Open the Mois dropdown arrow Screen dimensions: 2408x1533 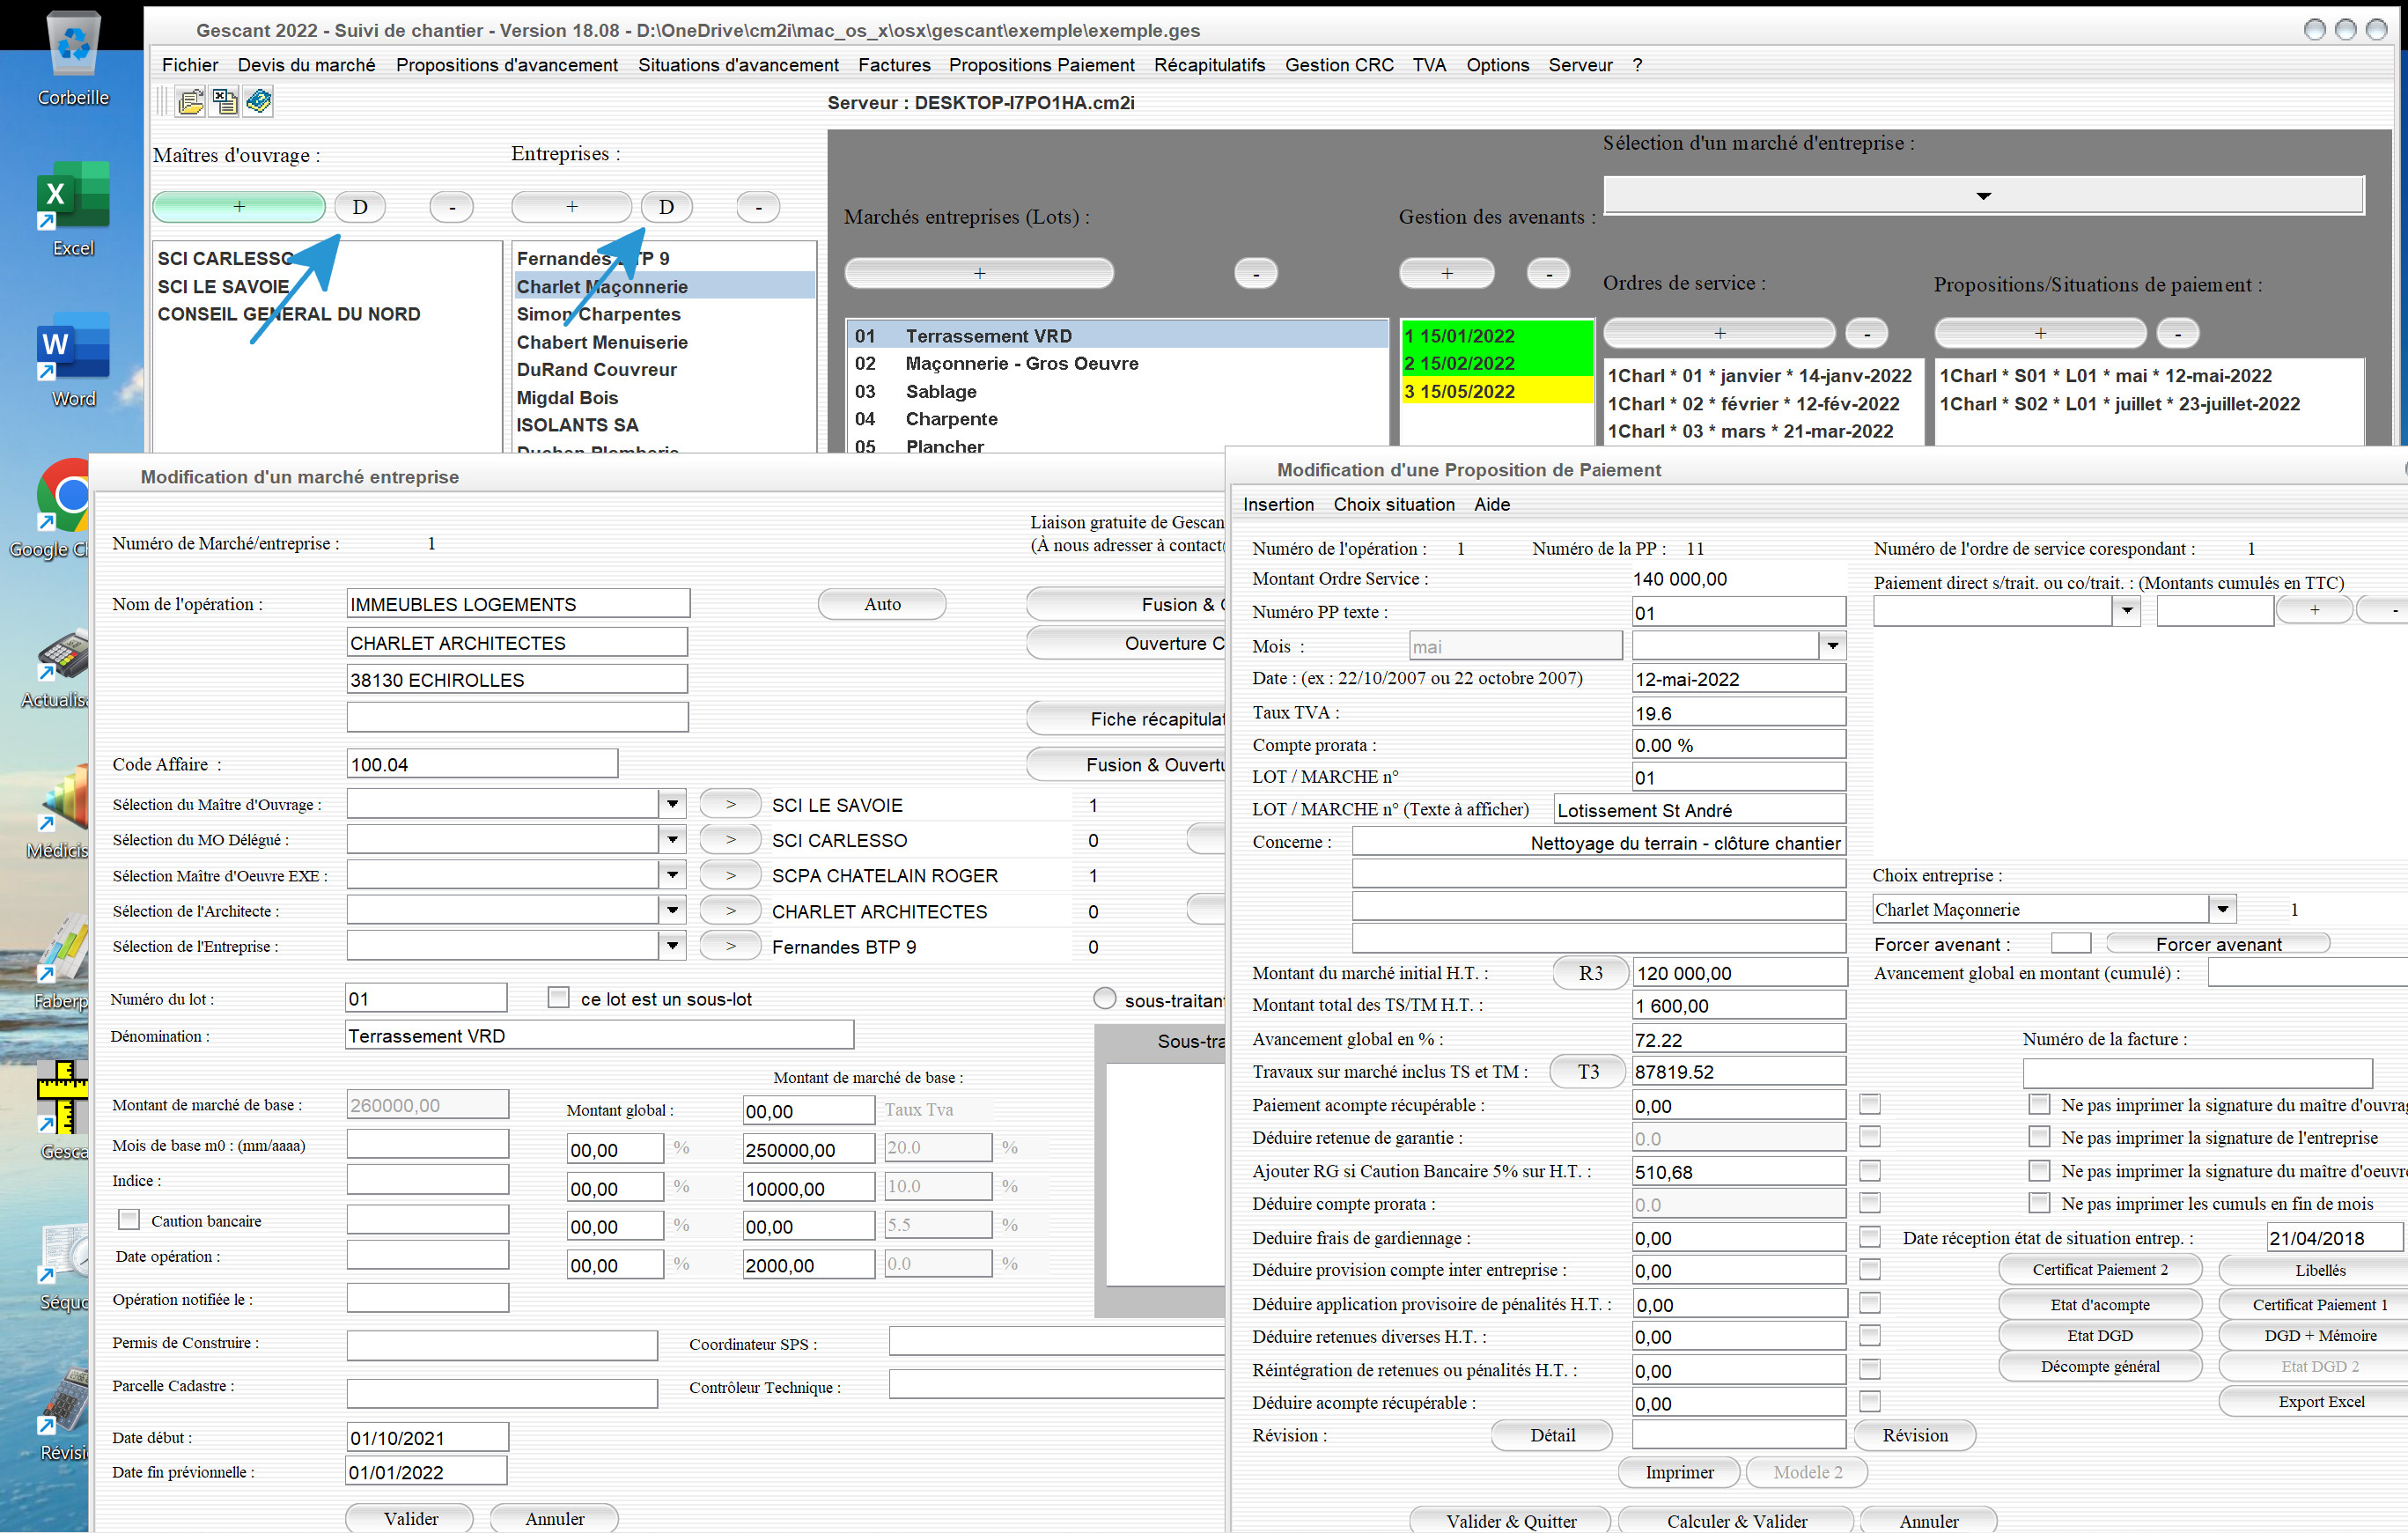1832,646
